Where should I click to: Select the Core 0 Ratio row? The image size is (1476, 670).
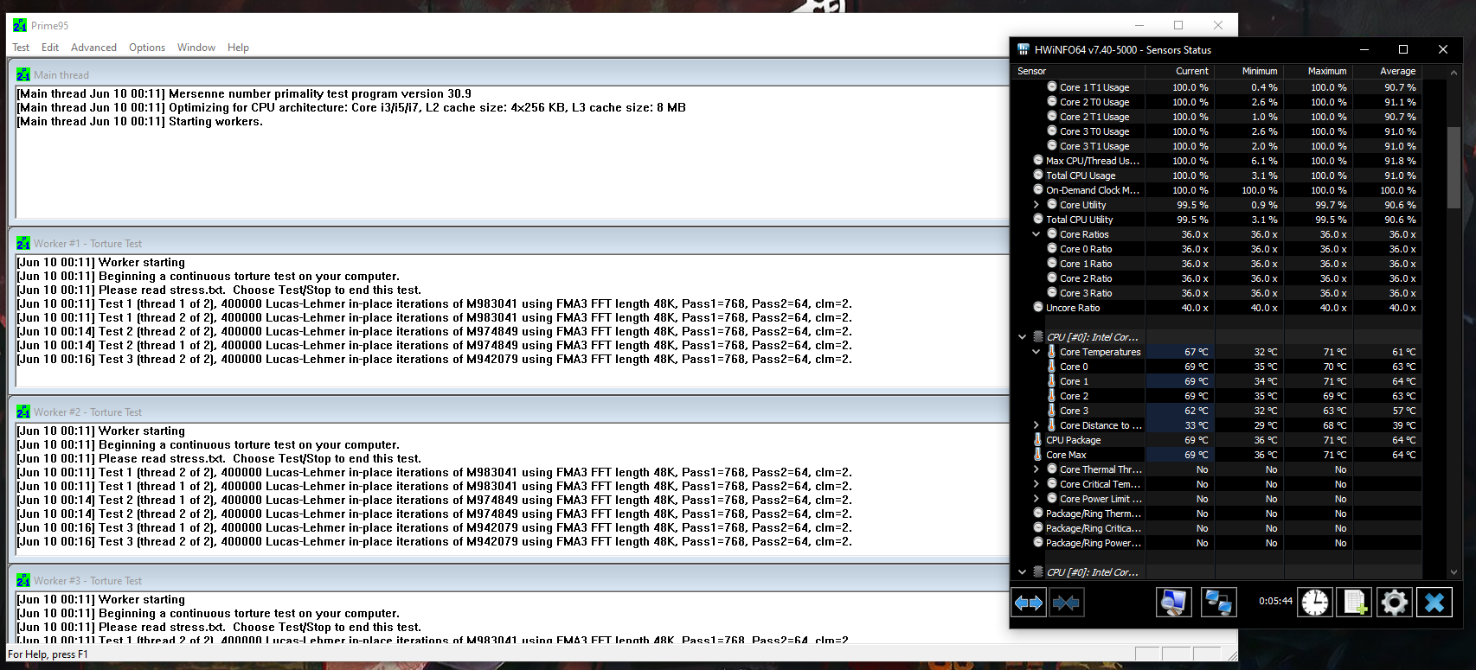pyautogui.click(x=1216, y=249)
